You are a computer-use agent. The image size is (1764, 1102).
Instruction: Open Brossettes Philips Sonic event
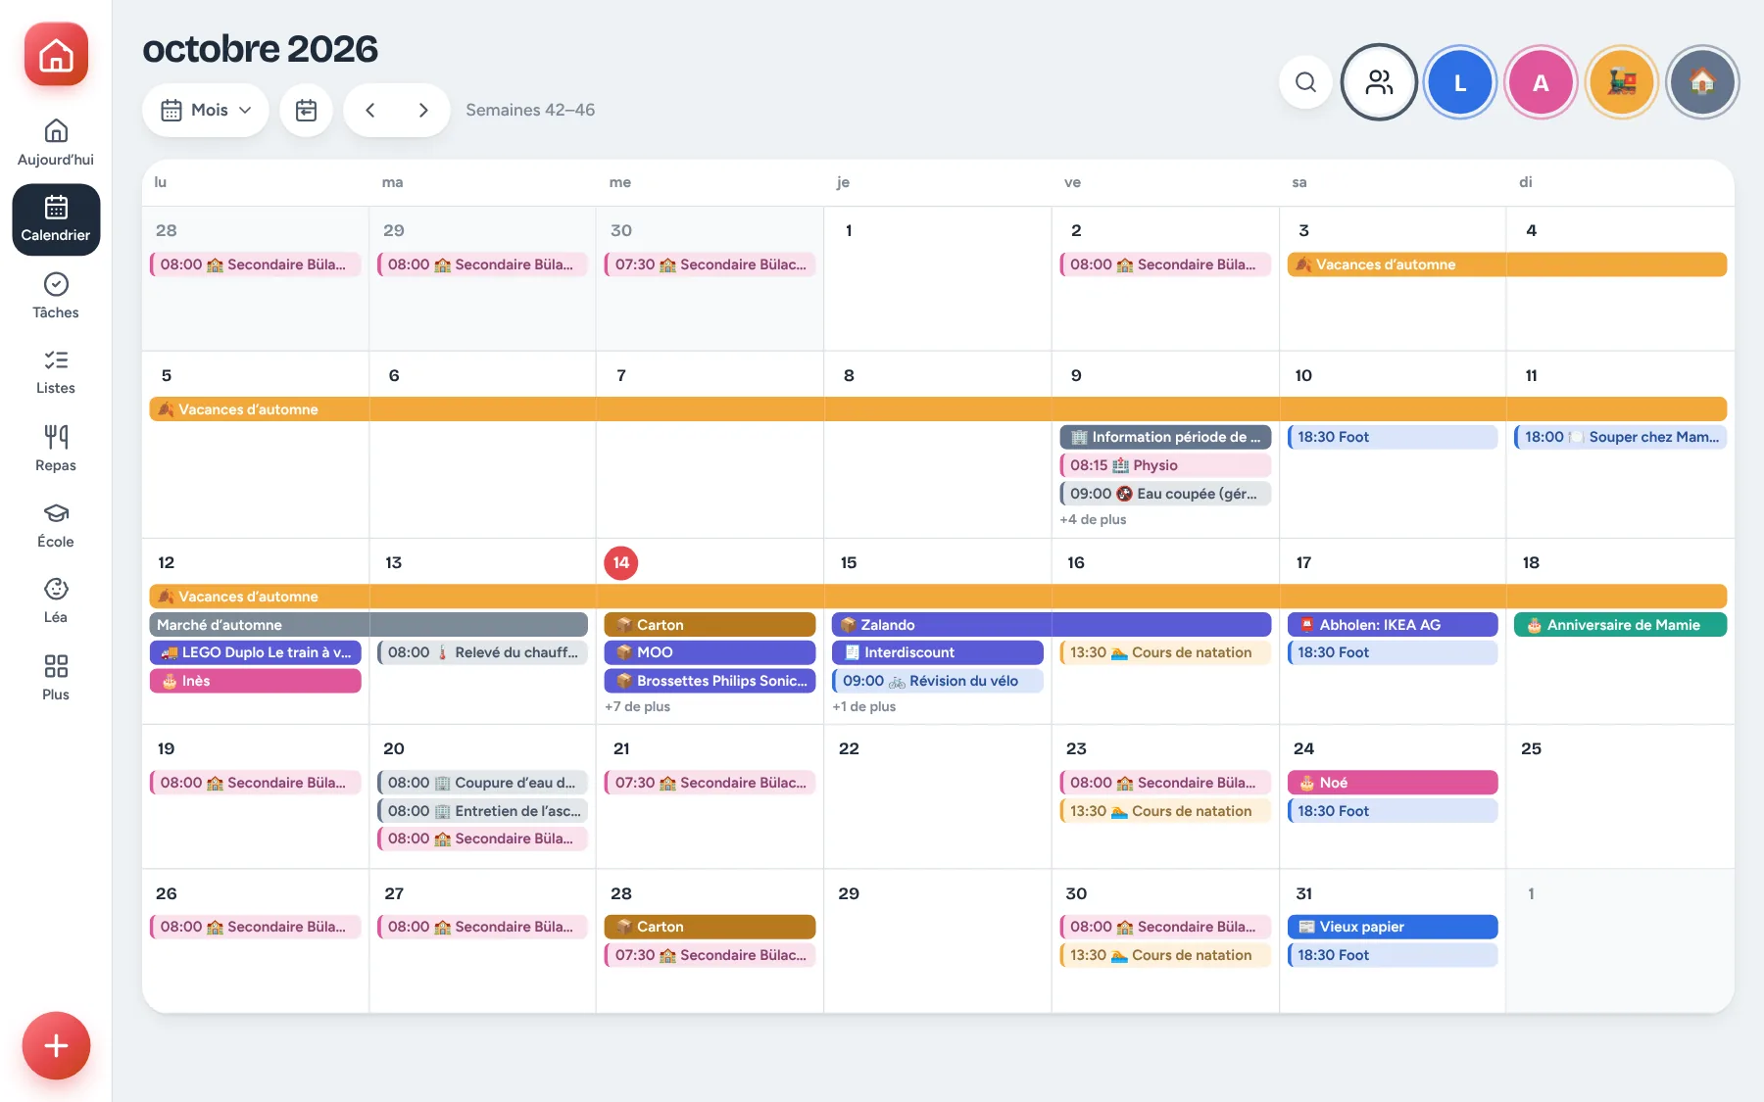point(710,681)
